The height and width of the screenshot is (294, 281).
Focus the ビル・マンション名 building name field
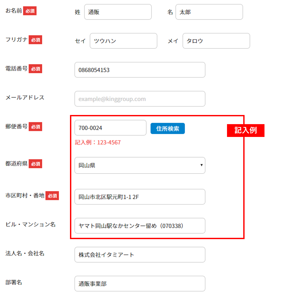[140, 226]
